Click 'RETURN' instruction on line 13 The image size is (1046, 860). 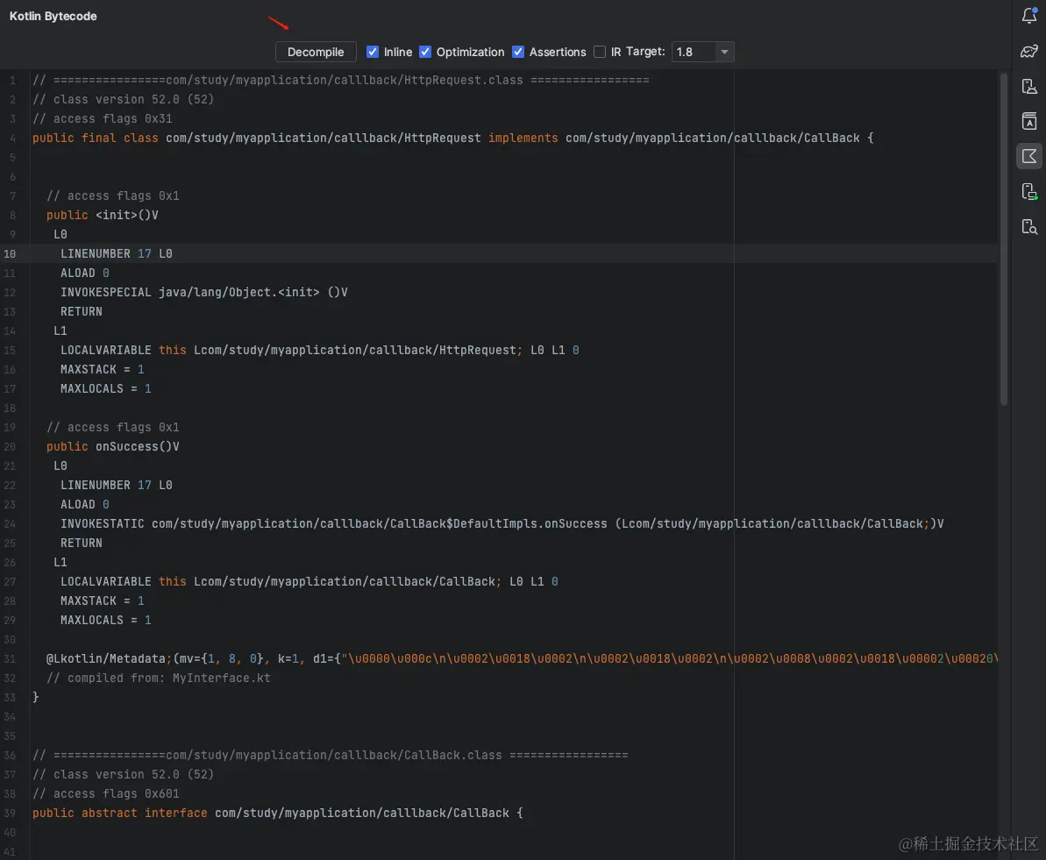click(x=82, y=311)
